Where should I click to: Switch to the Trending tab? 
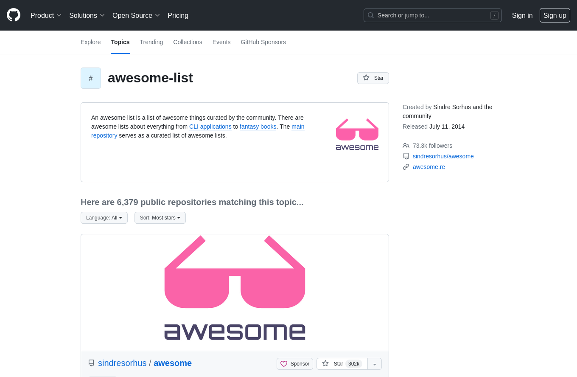(x=151, y=42)
